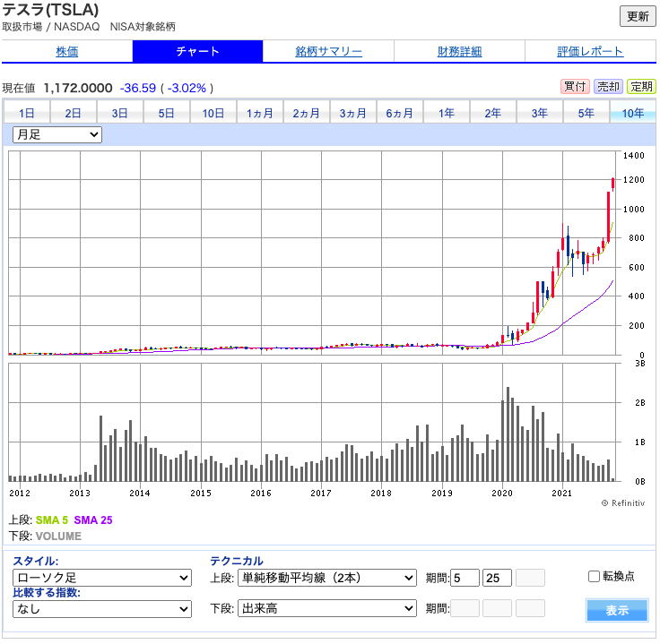Select the 10日 period tab
The height and width of the screenshot is (644, 660).
[213, 113]
